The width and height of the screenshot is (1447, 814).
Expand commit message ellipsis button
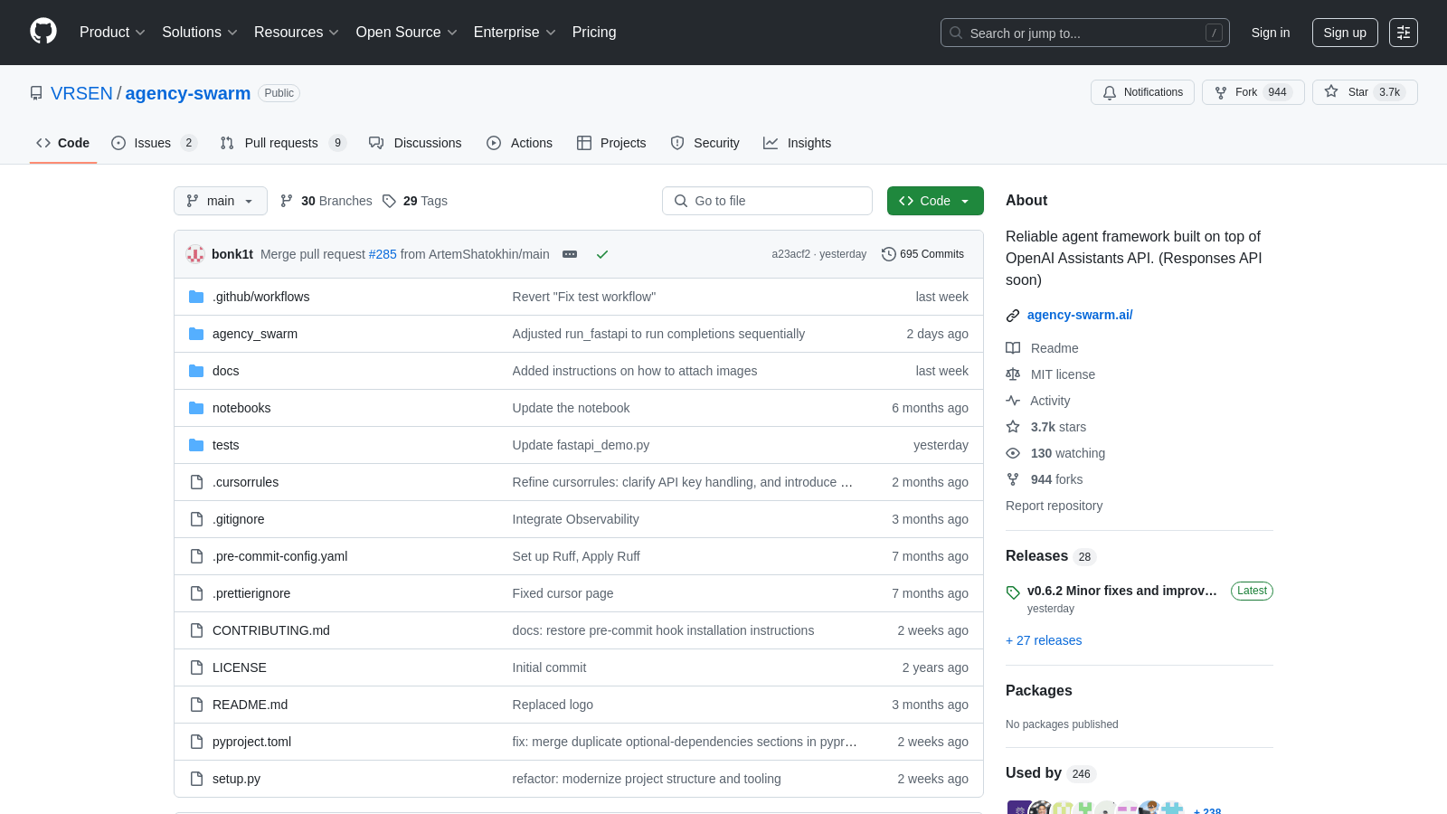coord(570,254)
